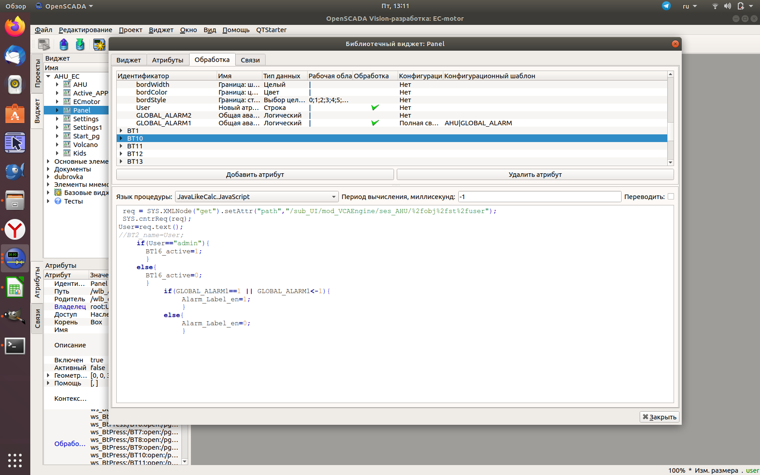Image resolution: width=760 pixels, height=475 pixels.
Task: Open the JavaLikeCalc.JavaScript language dropdown
Action: [256, 197]
